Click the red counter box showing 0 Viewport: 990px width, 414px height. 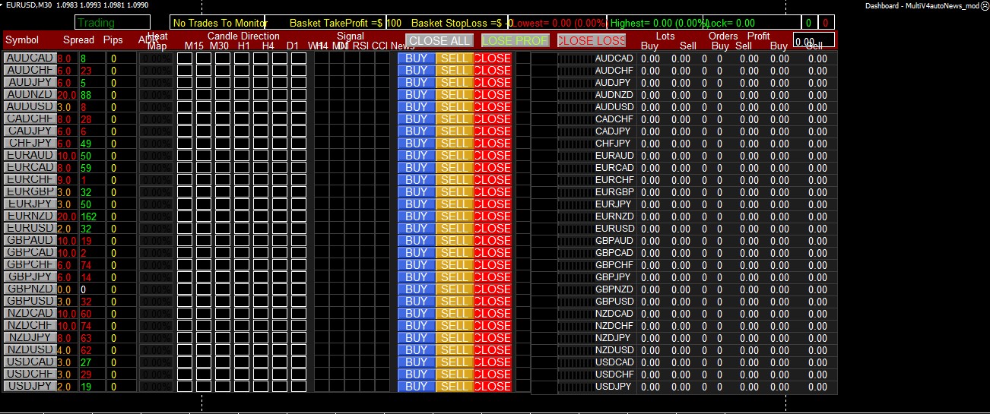coord(825,23)
